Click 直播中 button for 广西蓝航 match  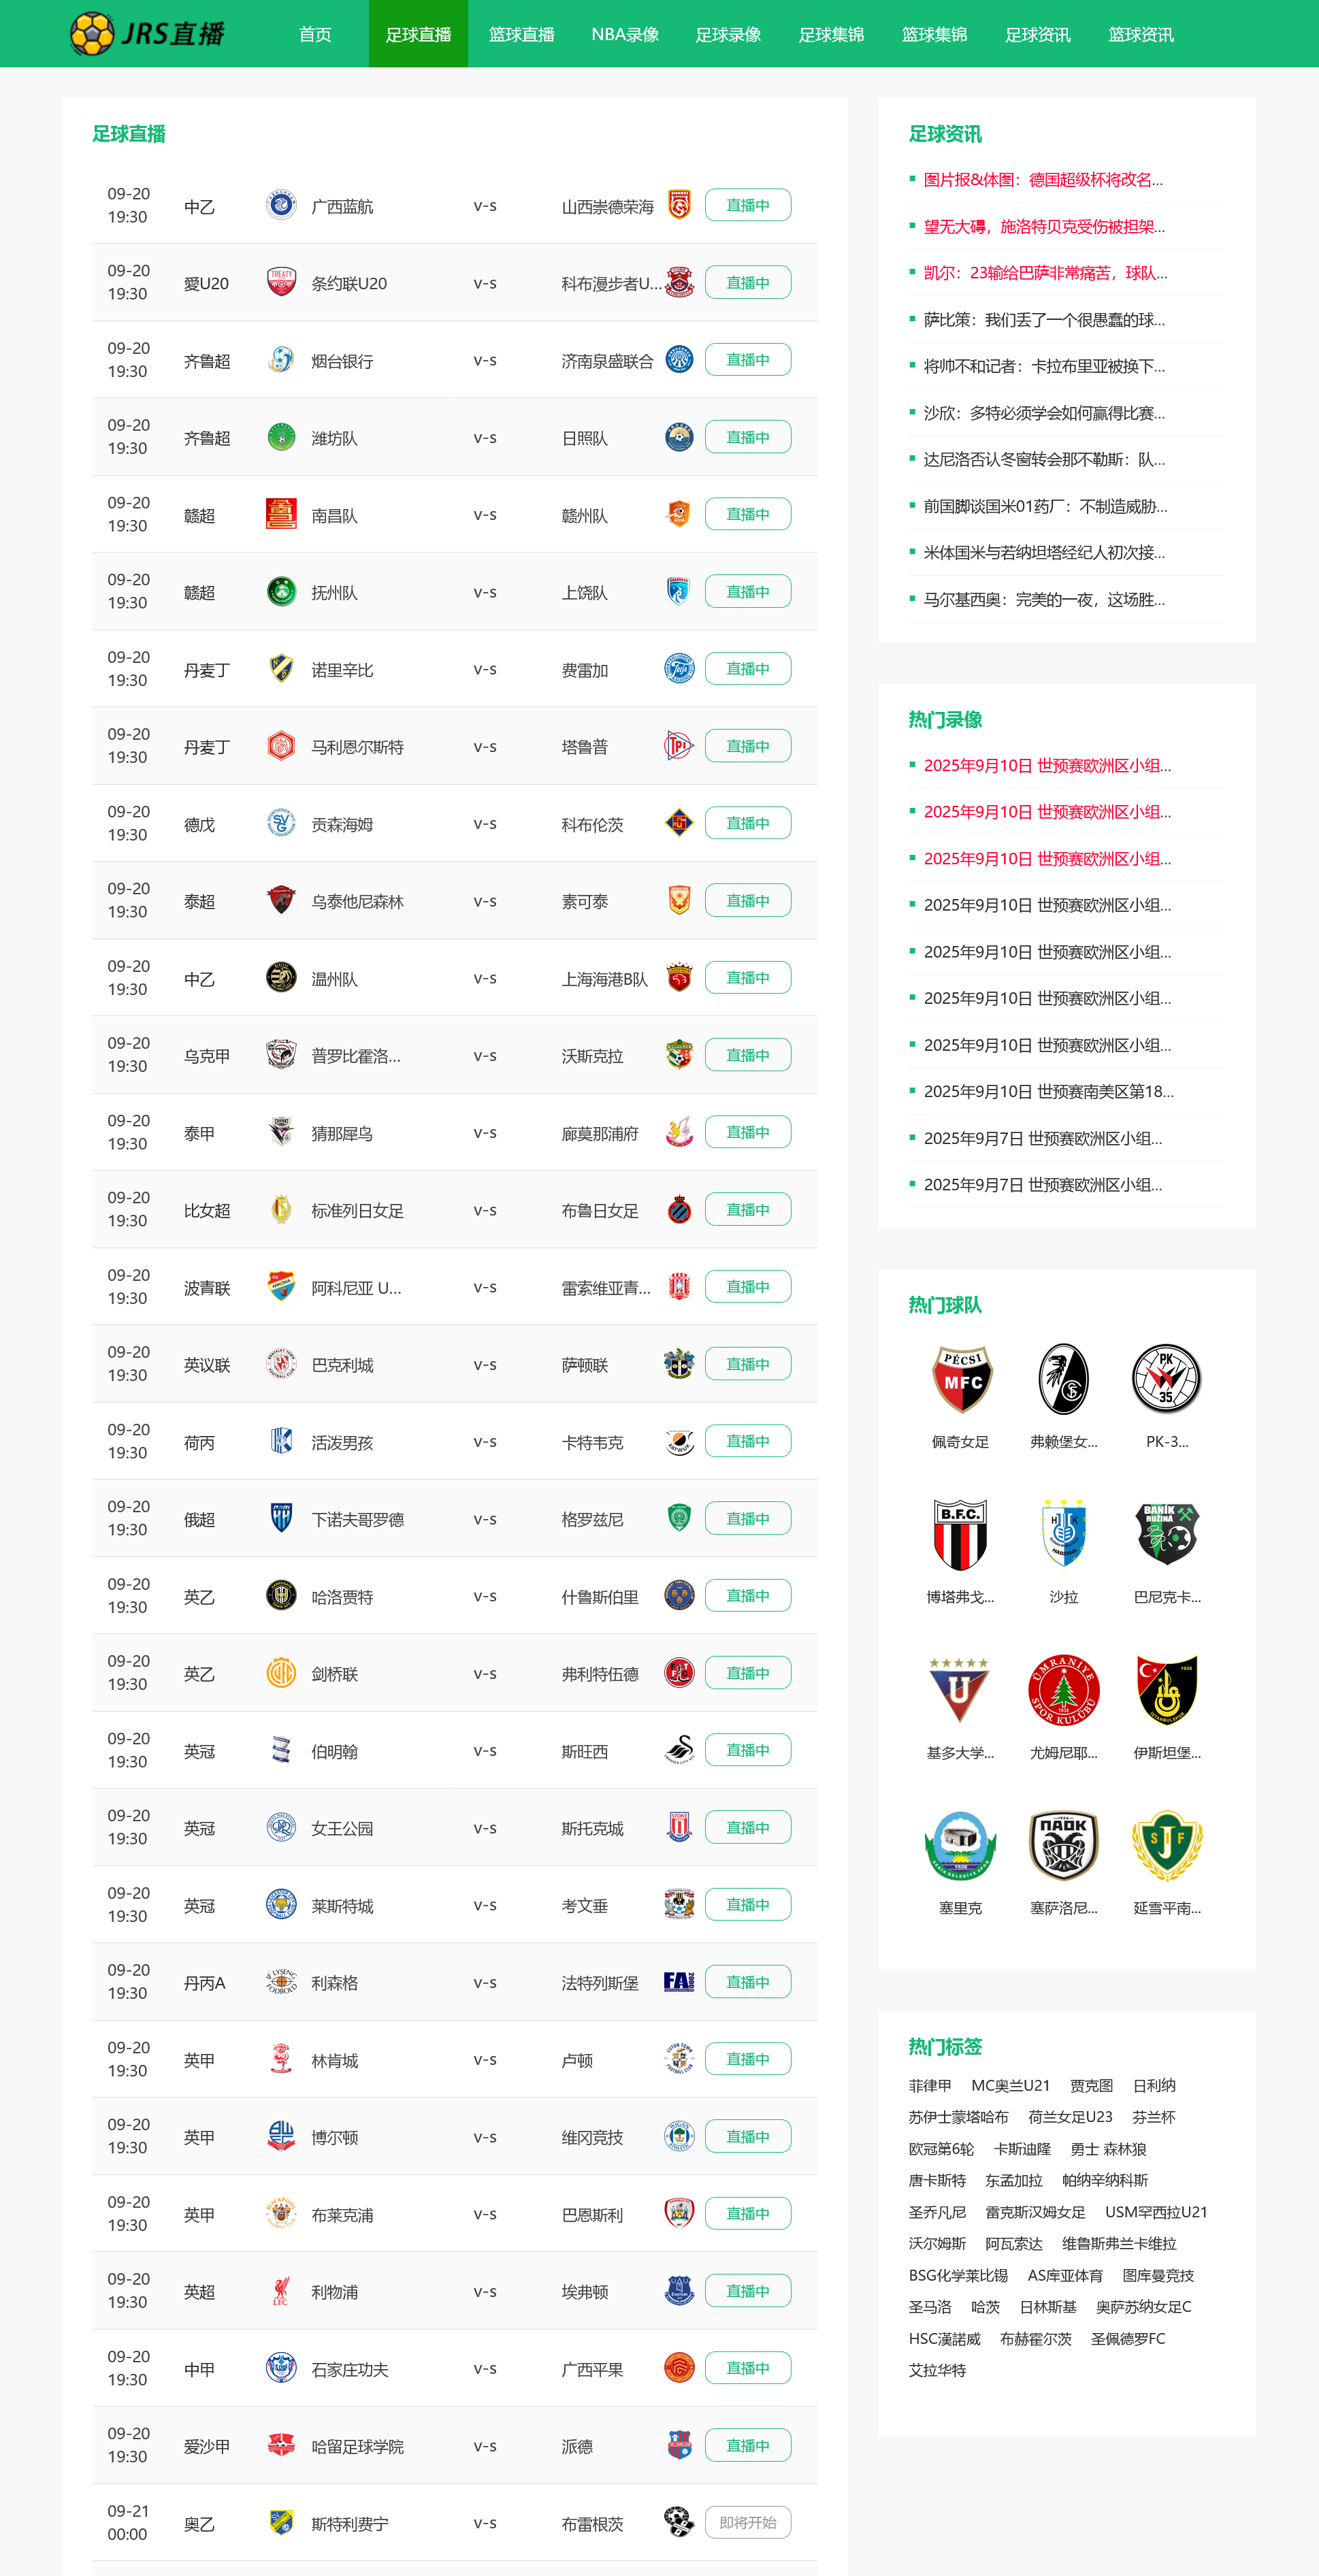click(x=747, y=205)
